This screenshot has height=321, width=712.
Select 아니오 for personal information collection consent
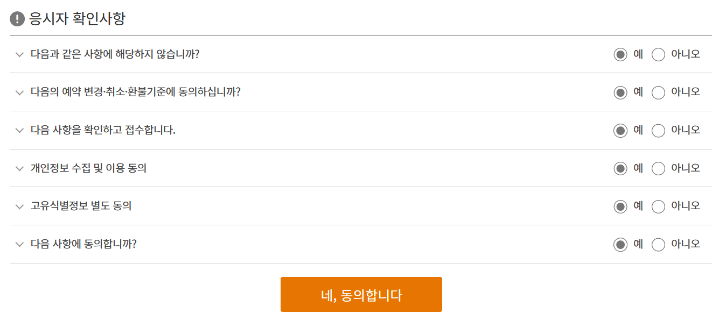pos(658,168)
